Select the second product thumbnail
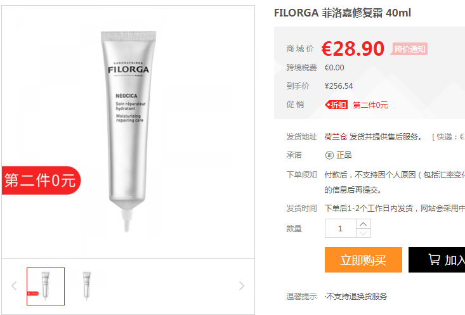This screenshot has width=465, height=315. coord(87,286)
